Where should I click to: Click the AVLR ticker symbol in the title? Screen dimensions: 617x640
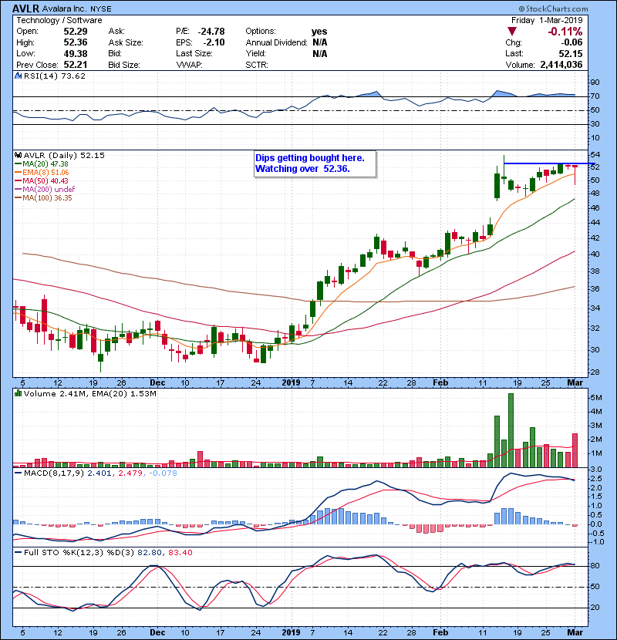[25, 8]
